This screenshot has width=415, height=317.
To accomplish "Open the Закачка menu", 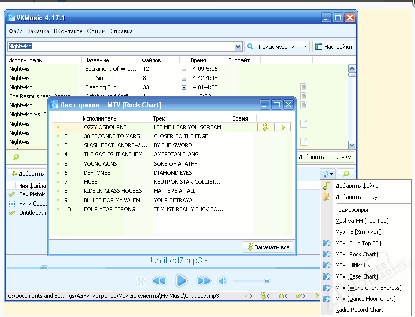I will click(38, 31).
